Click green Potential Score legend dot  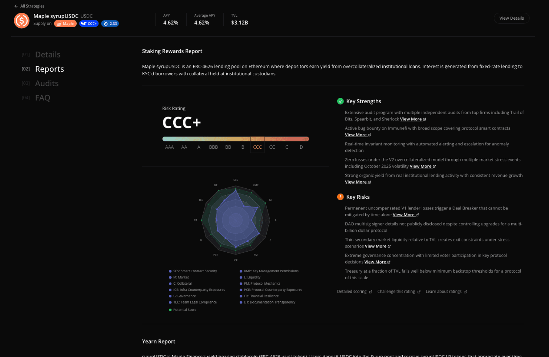click(170, 310)
